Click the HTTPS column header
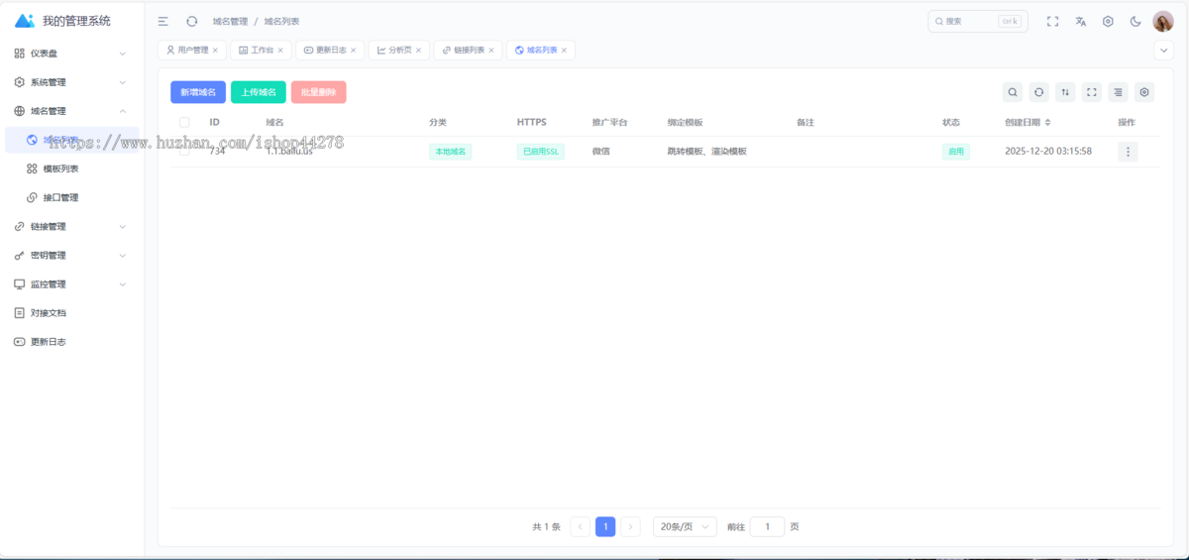Screen dimensions: 1189x560 pyautogui.click(x=531, y=122)
